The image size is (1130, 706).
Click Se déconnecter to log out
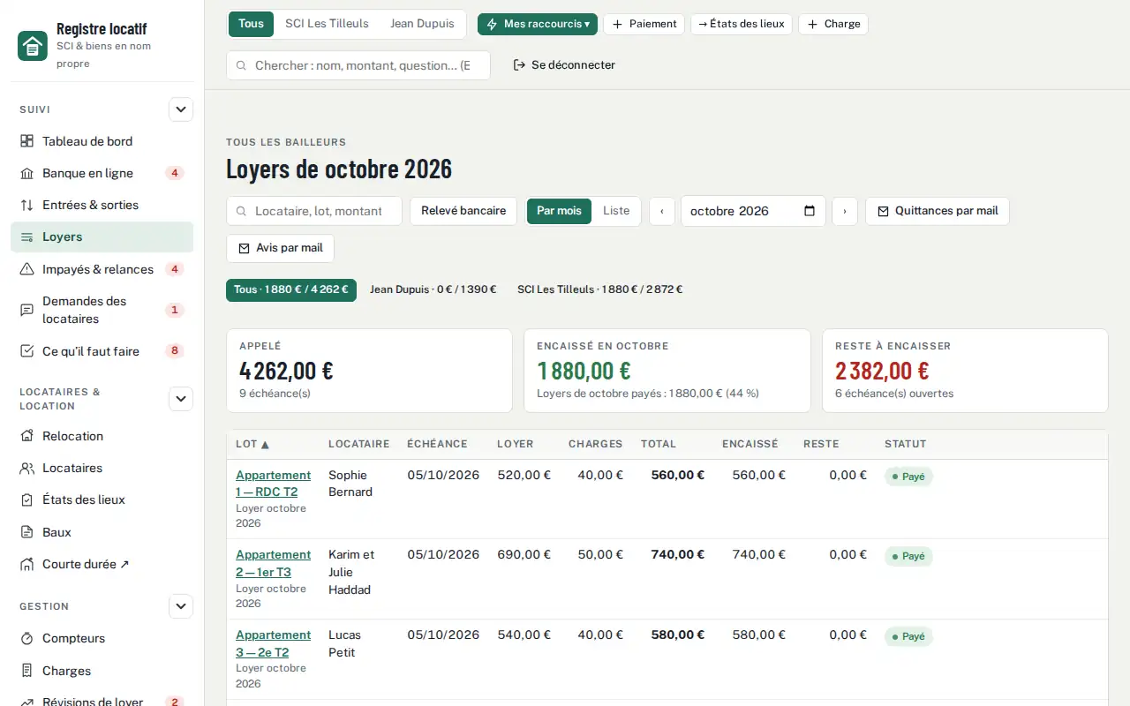click(564, 65)
